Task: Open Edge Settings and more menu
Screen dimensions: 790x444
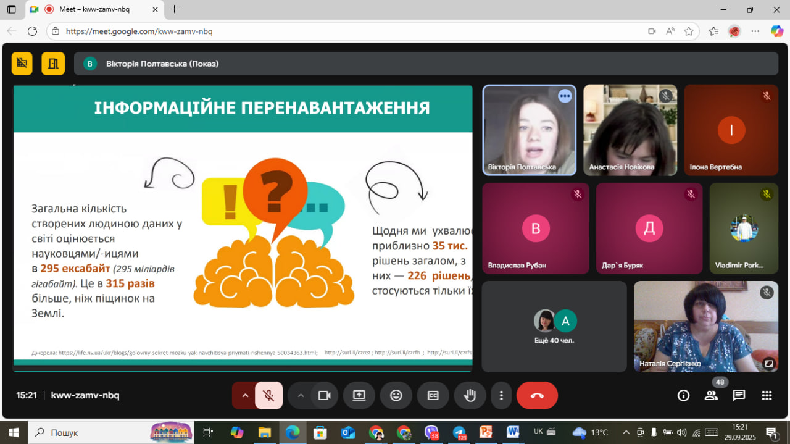Action: pos(755,31)
